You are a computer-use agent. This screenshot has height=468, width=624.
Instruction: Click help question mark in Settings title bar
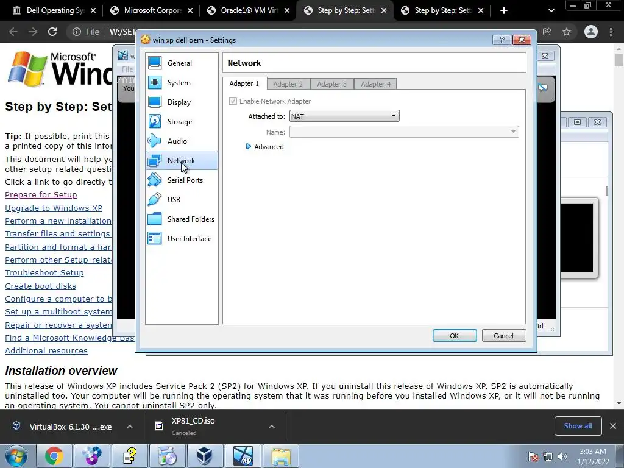pyautogui.click(x=502, y=40)
